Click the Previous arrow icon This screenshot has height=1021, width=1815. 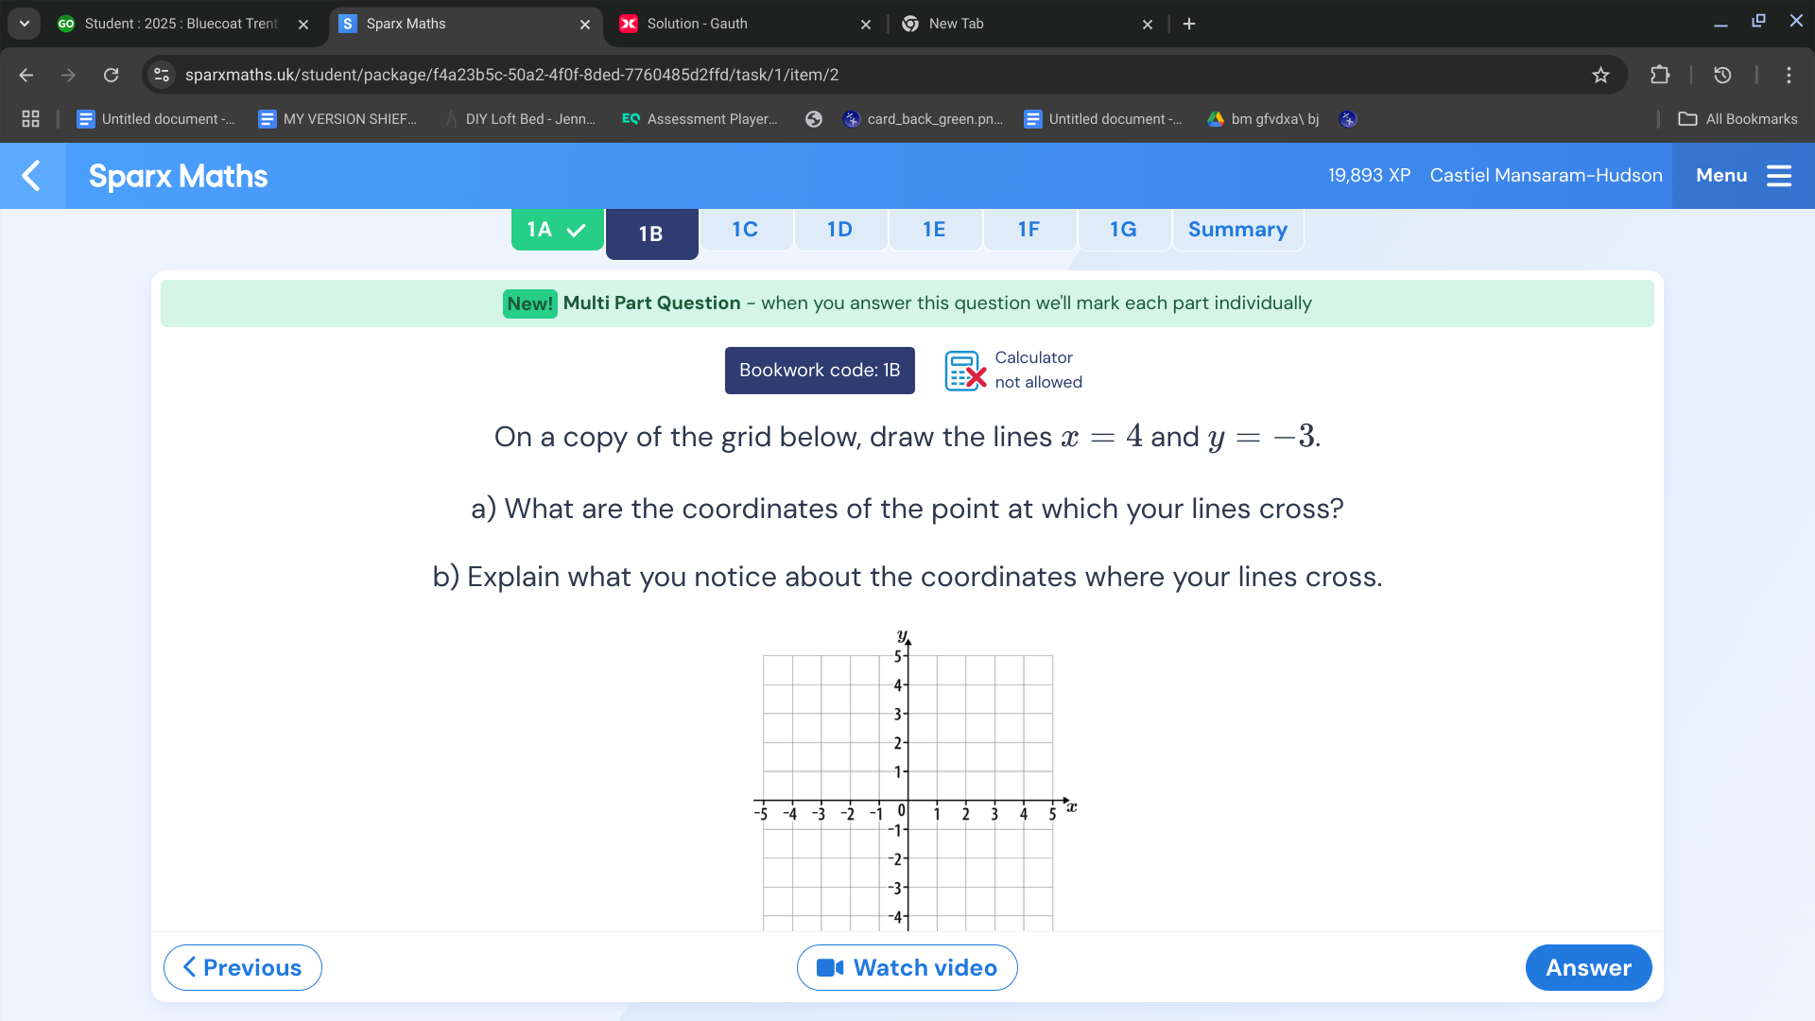(x=189, y=966)
